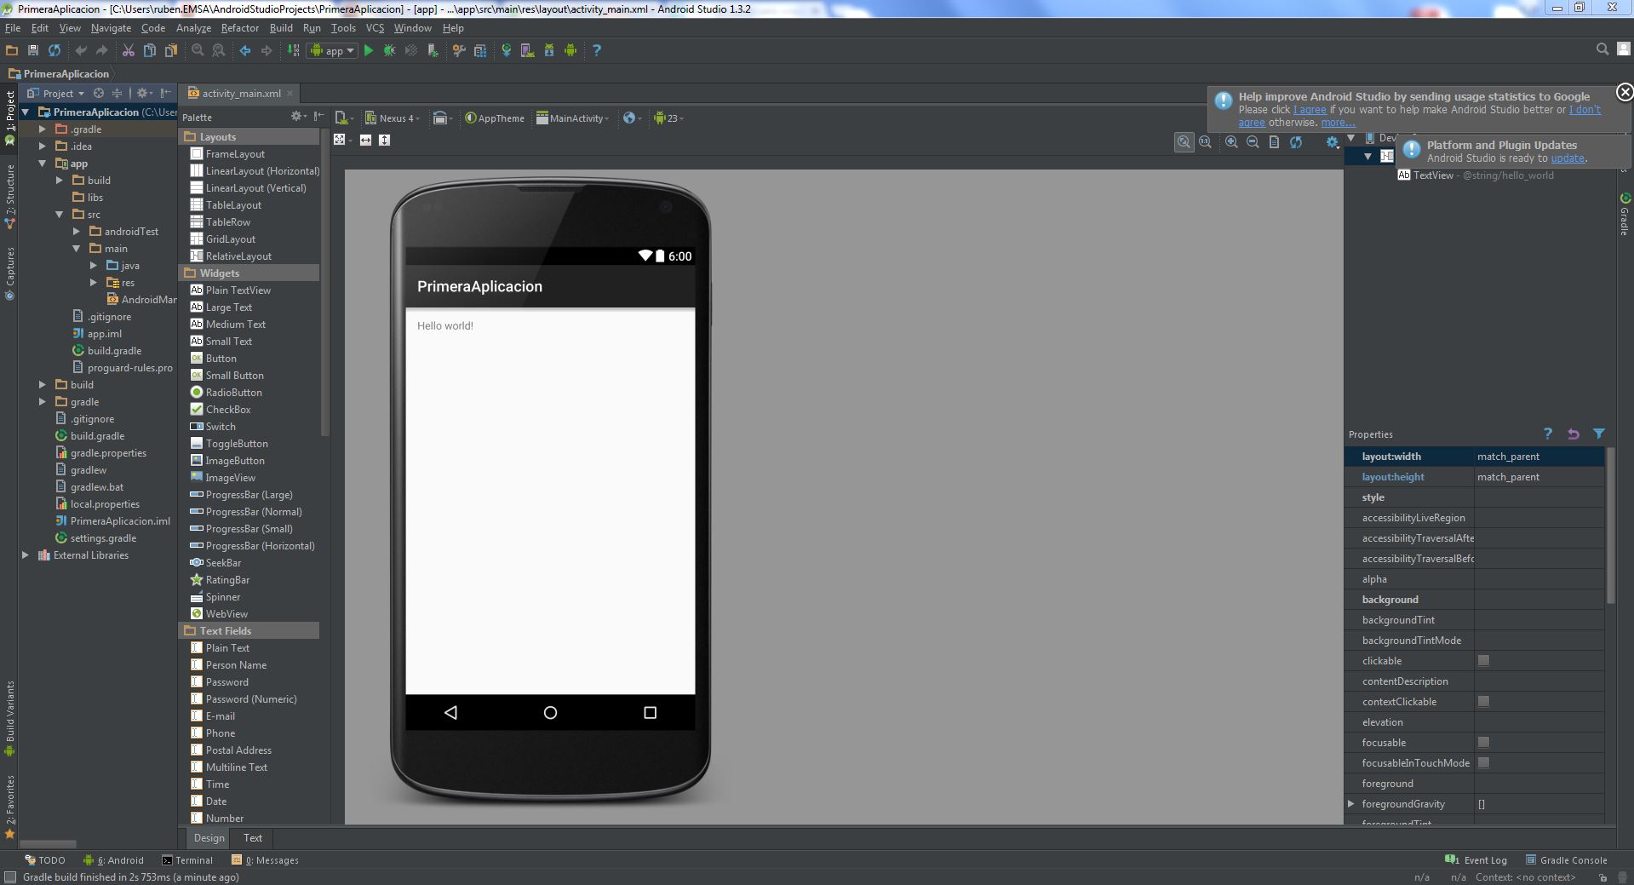This screenshot has height=885, width=1634.
Task: Zoom in the design preview
Action: [1231, 142]
